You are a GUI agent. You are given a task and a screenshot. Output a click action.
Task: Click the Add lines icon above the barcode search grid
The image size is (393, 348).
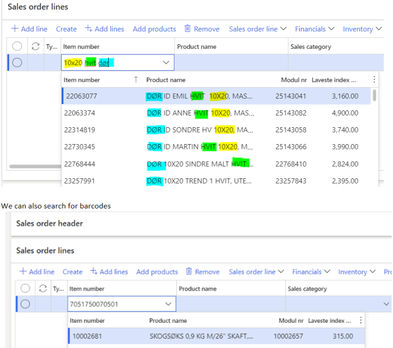pyautogui.click(x=93, y=272)
